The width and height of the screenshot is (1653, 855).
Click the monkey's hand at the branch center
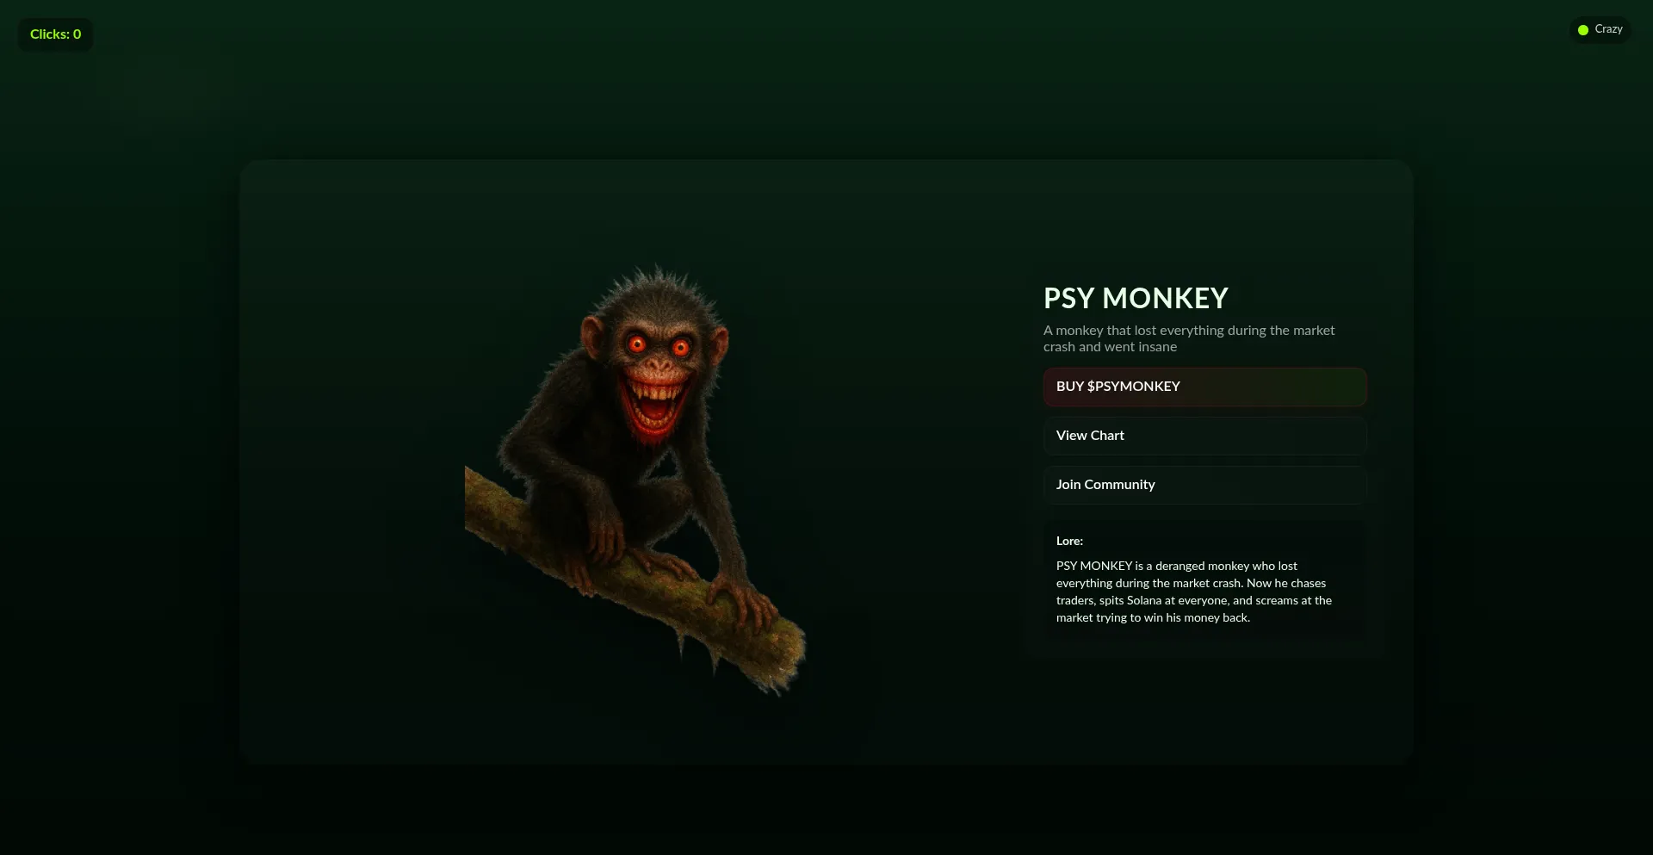[x=607, y=538]
